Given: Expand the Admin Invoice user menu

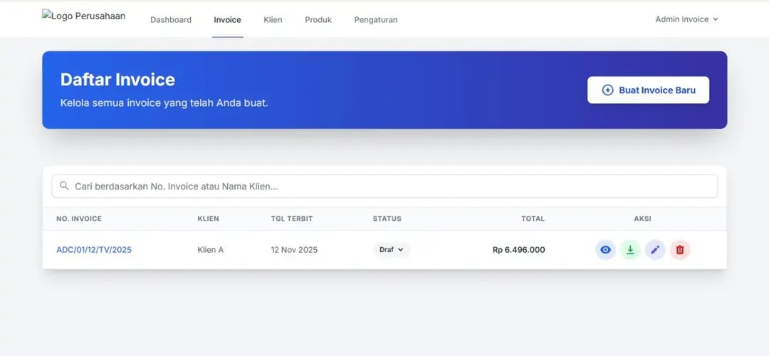Looking at the screenshot, I should pos(686,19).
